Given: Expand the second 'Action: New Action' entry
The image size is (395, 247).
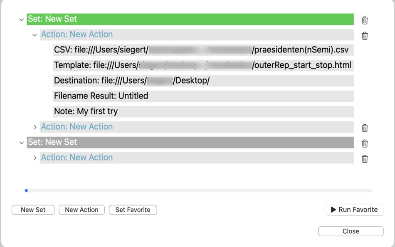Looking at the screenshot, I should coord(35,127).
